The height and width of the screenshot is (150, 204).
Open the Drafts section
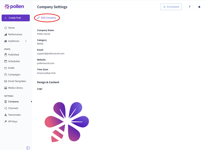coord(11,68)
